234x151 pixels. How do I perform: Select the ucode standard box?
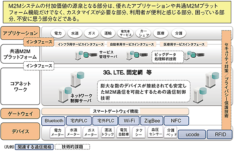192,135
